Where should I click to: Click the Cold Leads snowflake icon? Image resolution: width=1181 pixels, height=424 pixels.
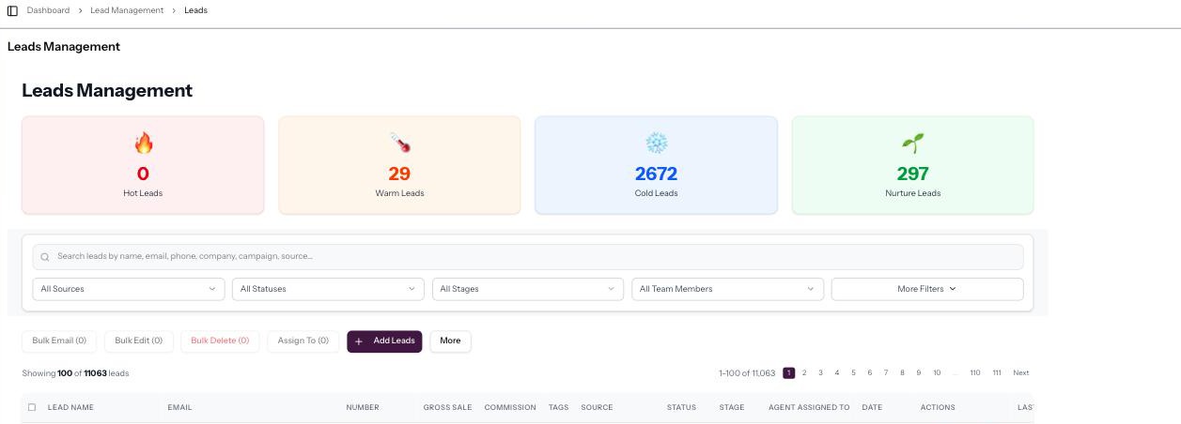[656, 143]
